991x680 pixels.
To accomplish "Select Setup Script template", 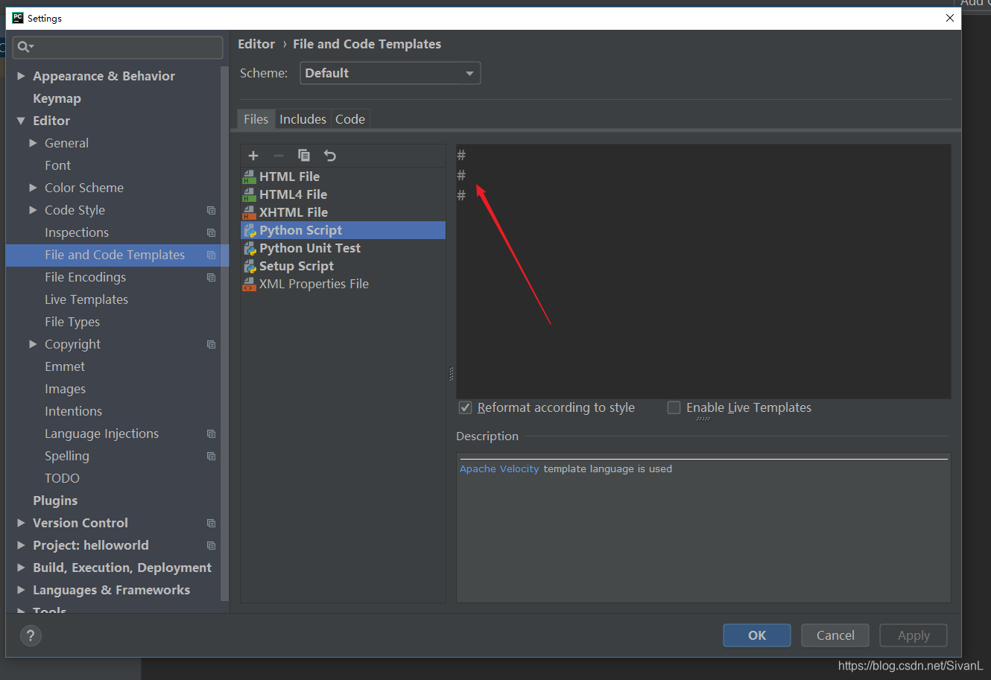I will [x=343, y=266].
